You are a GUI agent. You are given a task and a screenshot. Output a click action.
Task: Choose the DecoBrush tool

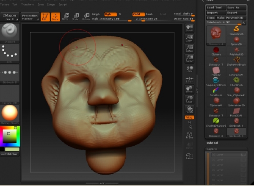[x=216, y=92]
